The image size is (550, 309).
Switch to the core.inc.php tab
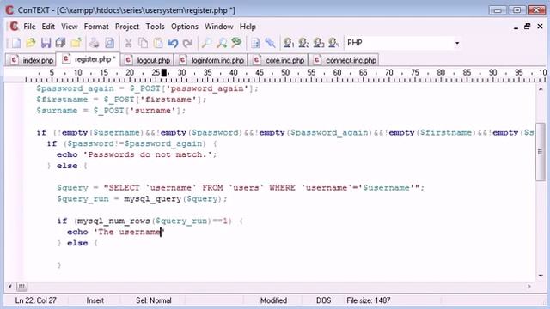[278, 60]
